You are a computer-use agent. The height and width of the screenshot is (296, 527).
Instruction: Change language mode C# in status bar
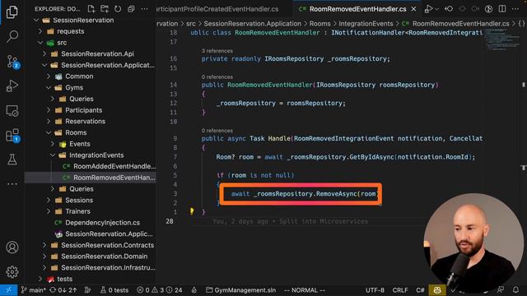coord(420,290)
